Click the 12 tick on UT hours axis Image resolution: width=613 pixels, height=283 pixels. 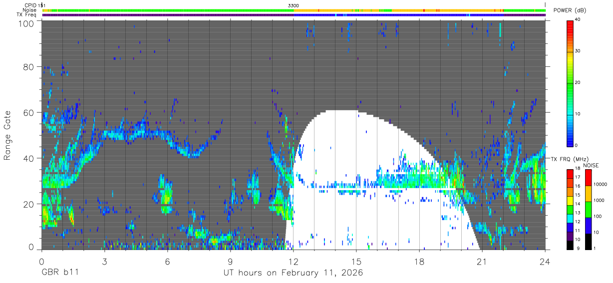[x=294, y=262]
